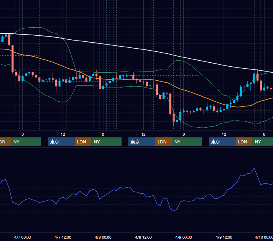273x241 pixels.
Task: Click hour label 0 above 4/9 00:00
Action: pyautogui.click(x=183, y=135)
